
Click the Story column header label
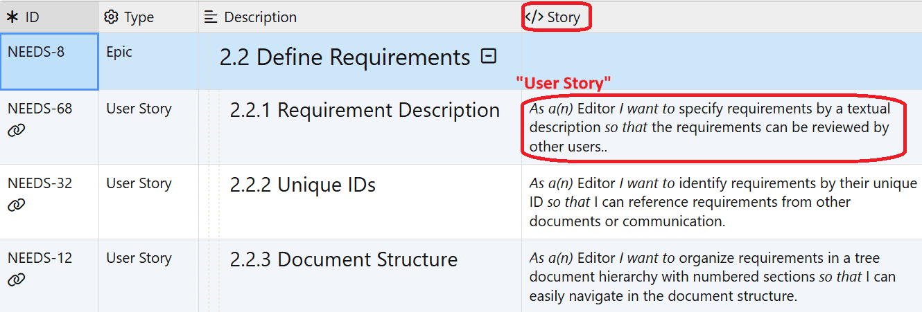point(563,17)
